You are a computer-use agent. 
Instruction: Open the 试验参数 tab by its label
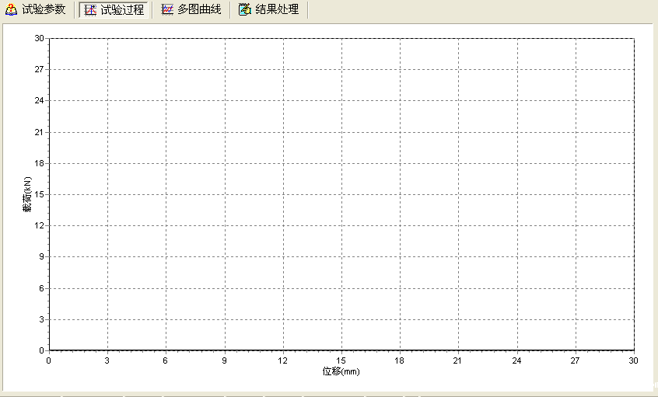click(x=44, y=10)
